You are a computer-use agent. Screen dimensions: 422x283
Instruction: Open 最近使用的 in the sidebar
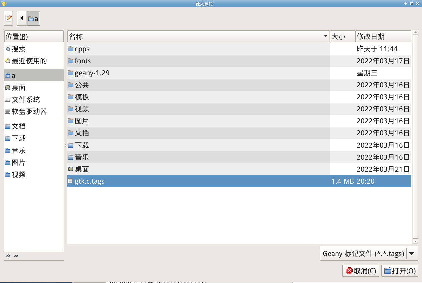tap(29, 61)
